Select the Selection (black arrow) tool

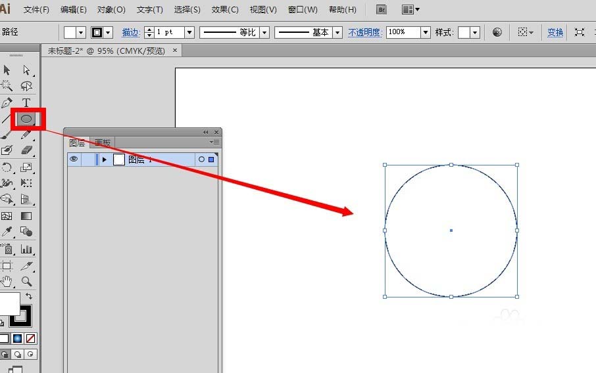[7, 70]
